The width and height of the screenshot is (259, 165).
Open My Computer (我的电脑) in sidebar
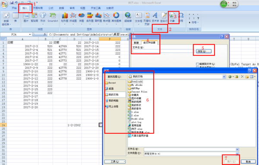(112, 101)
